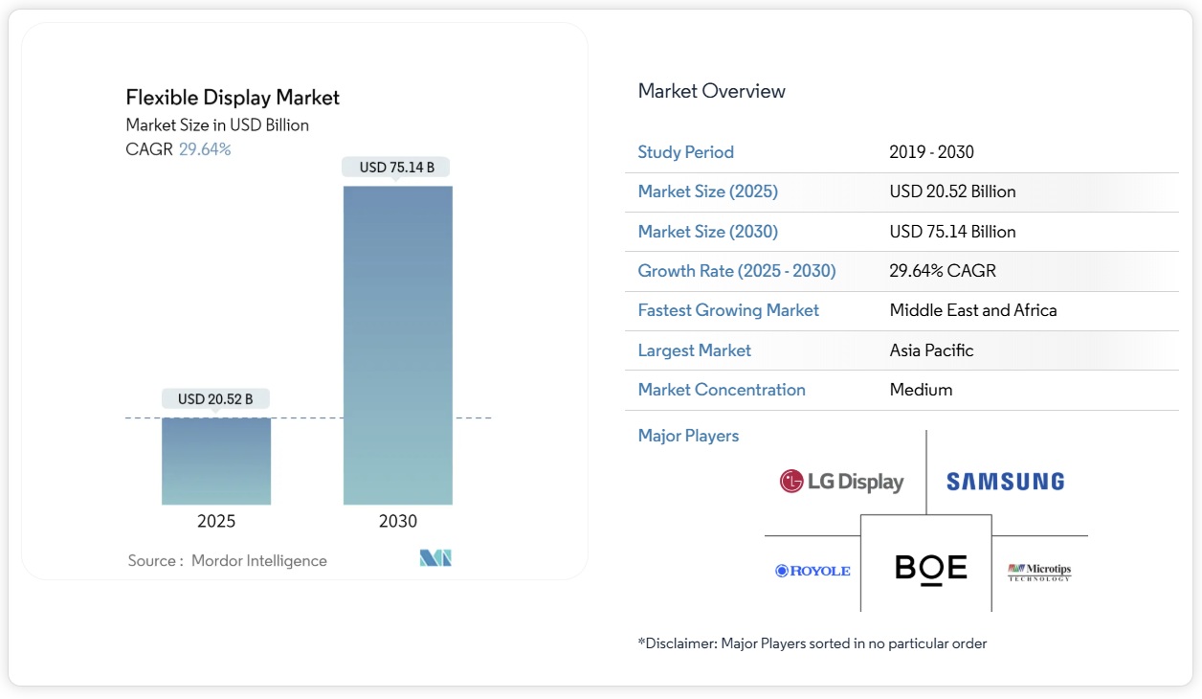The image size is (1202, 699).
Task: Select the 2030 market size bar
Action: click(397, 345)
